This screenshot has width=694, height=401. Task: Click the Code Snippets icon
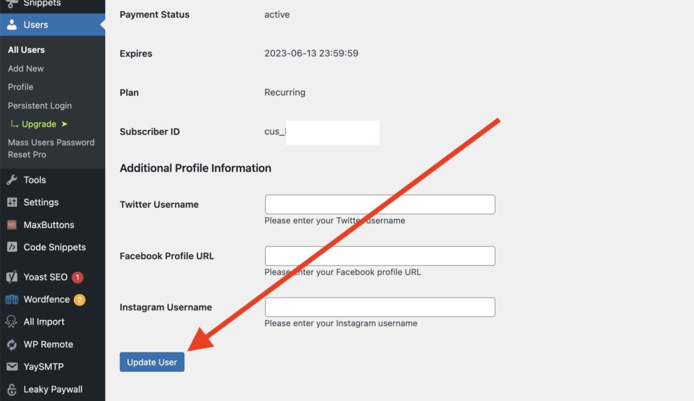point(12,247)
